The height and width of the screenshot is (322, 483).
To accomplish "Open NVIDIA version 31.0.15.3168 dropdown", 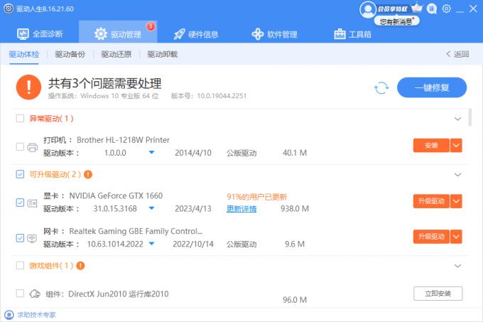I will (x=151, y=208).
